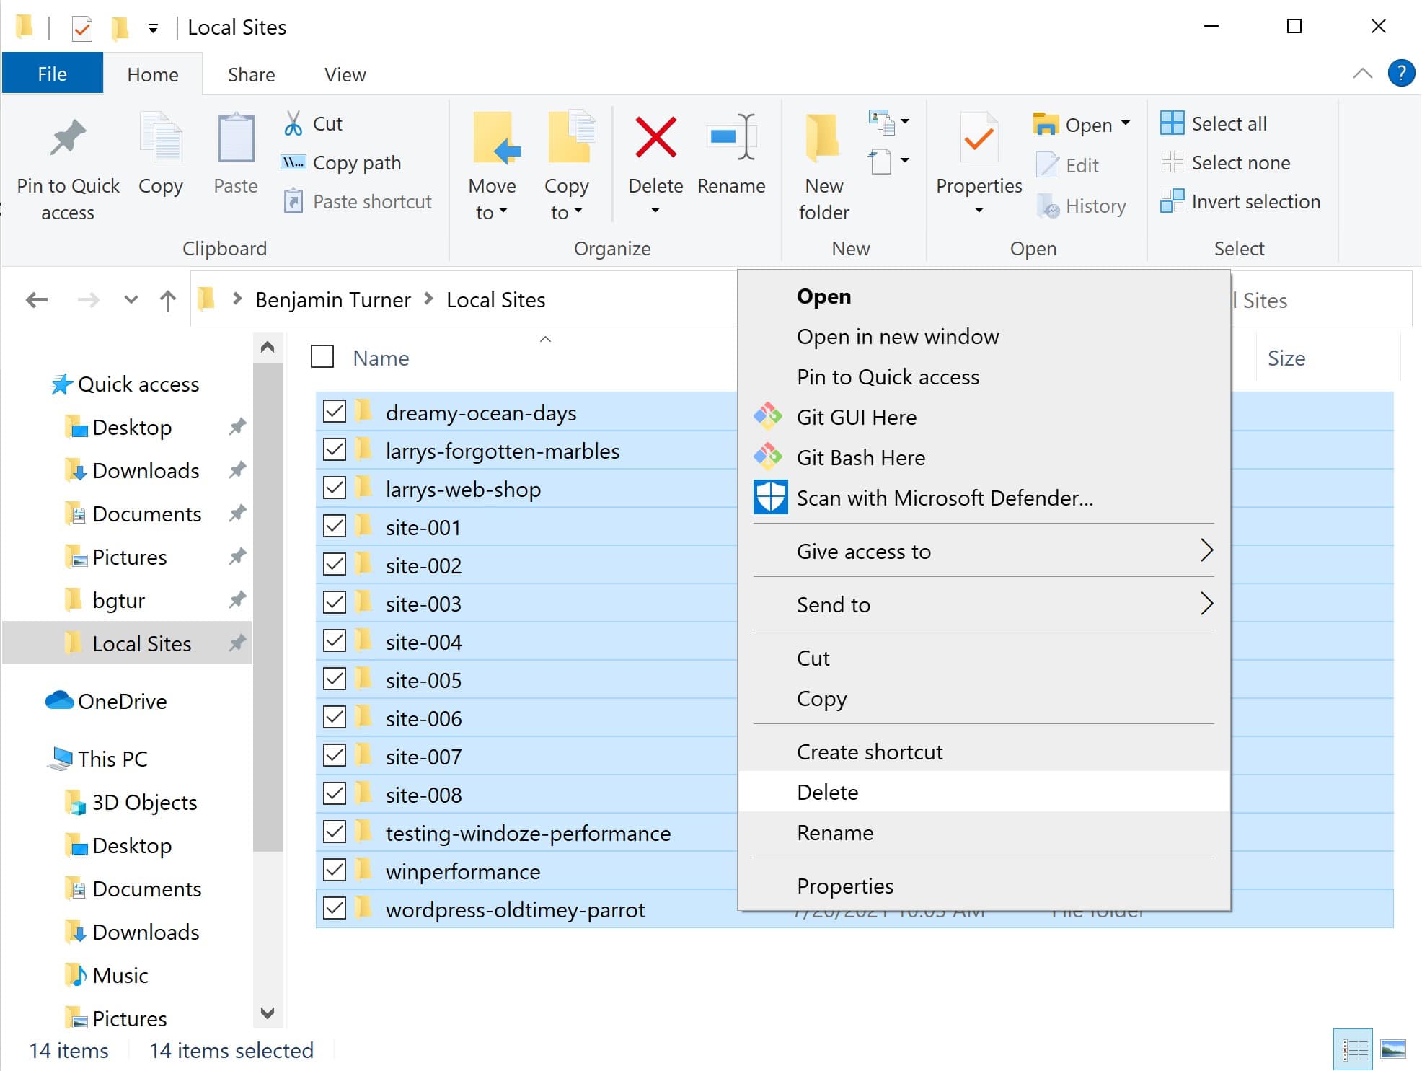Open the Properties checkmark icon in the ribbon

point(978,138)
